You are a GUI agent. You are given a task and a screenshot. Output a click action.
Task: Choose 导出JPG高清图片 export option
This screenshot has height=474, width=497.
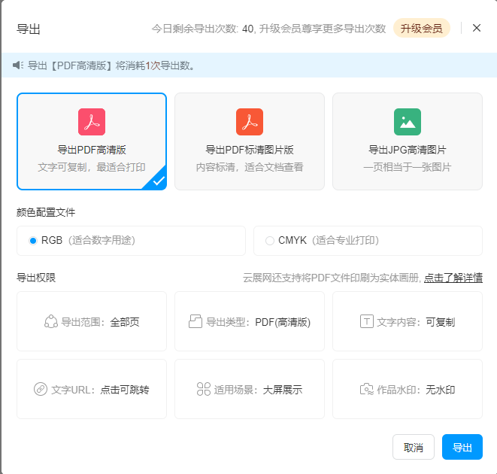407,141
